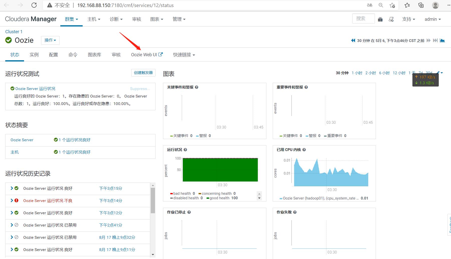Click the Cluster 1 breadcrumb link
Image resolution: width=451 pixels, height=259 pixels.
point(14,32)
